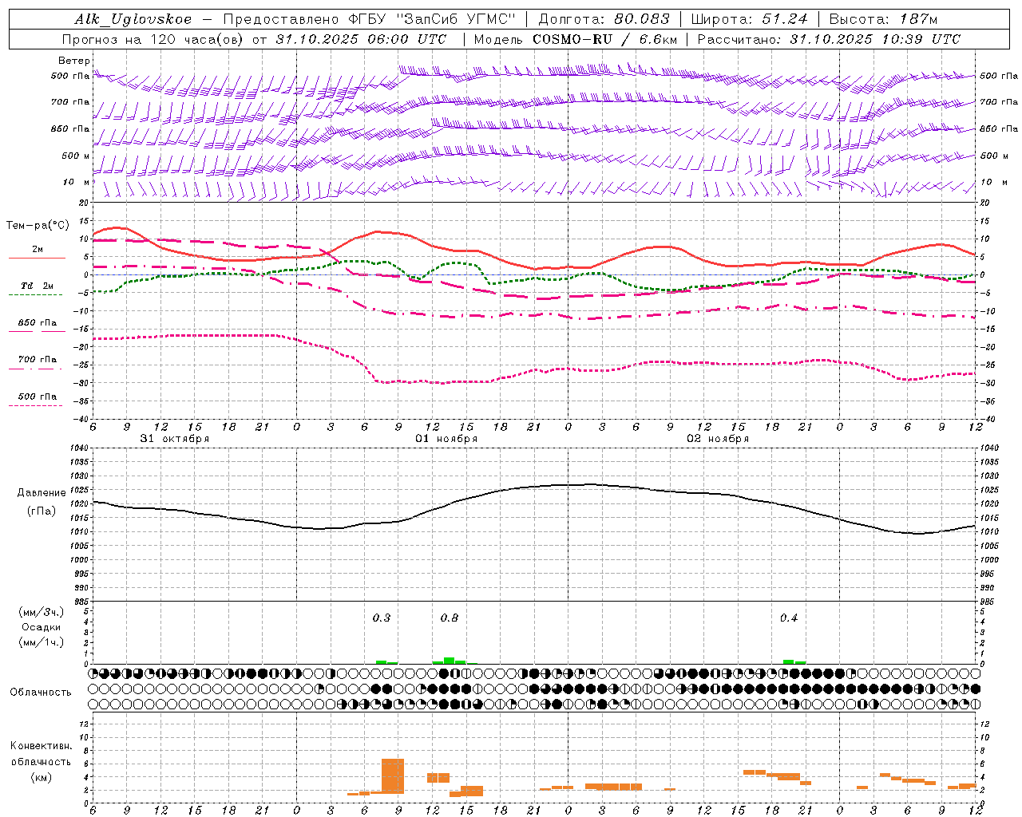The image size is (1022, 817).
Task: Click the '(мм/1ч.)' precipitation unit label
Action: (x=42, y=642)
